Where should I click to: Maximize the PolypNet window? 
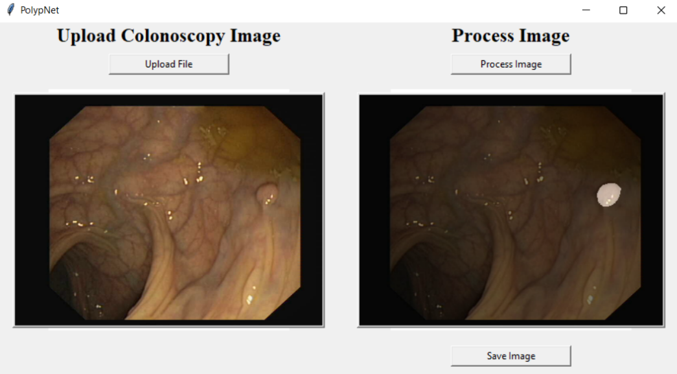[x=623, y=10]
